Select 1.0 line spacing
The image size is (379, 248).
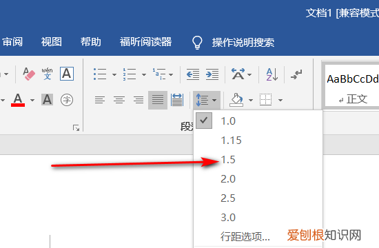pos(258,121)
